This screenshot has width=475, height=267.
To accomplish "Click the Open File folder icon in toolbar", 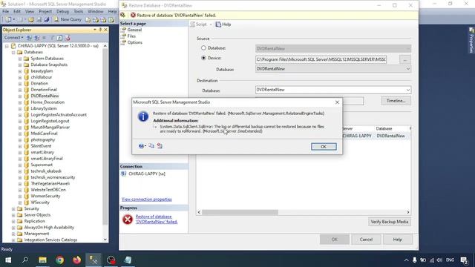I will (x=31, y=20).
